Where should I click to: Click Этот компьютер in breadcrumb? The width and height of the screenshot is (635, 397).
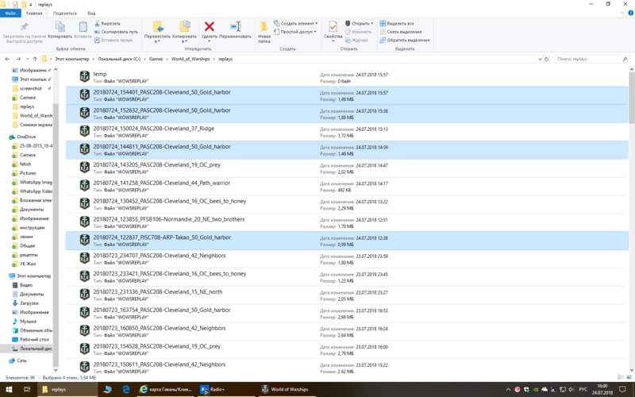point(71,59)
